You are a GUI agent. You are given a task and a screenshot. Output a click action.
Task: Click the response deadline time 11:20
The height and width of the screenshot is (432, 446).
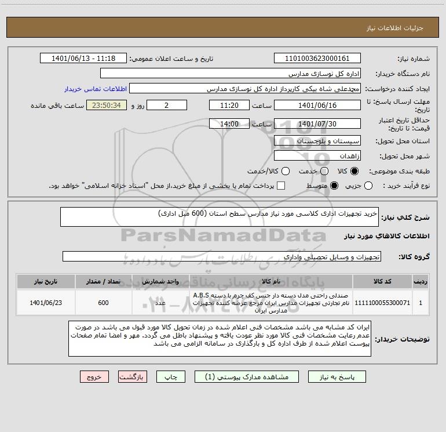229,105
